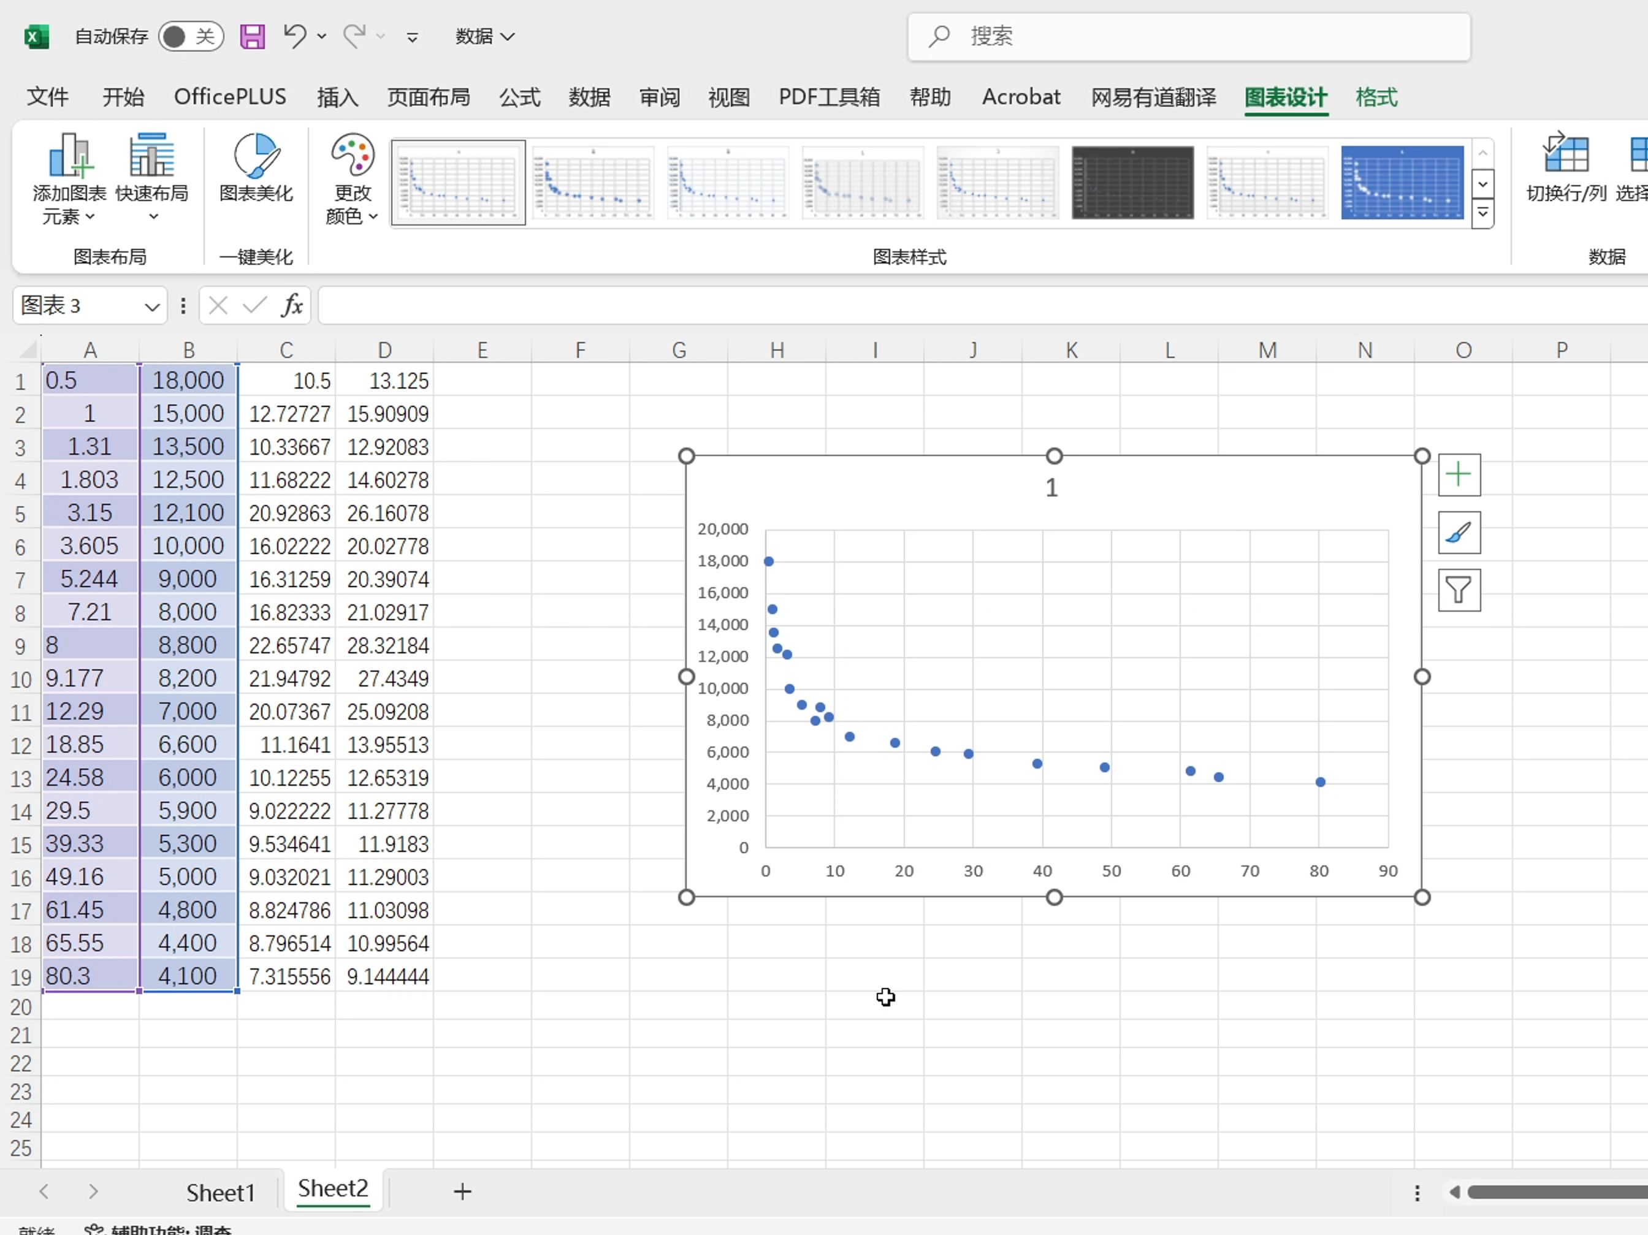1648x1235 pixels.
Task: Select cell B1 containing 18,000
Action: pyautogui.click(x=188, y=381)
